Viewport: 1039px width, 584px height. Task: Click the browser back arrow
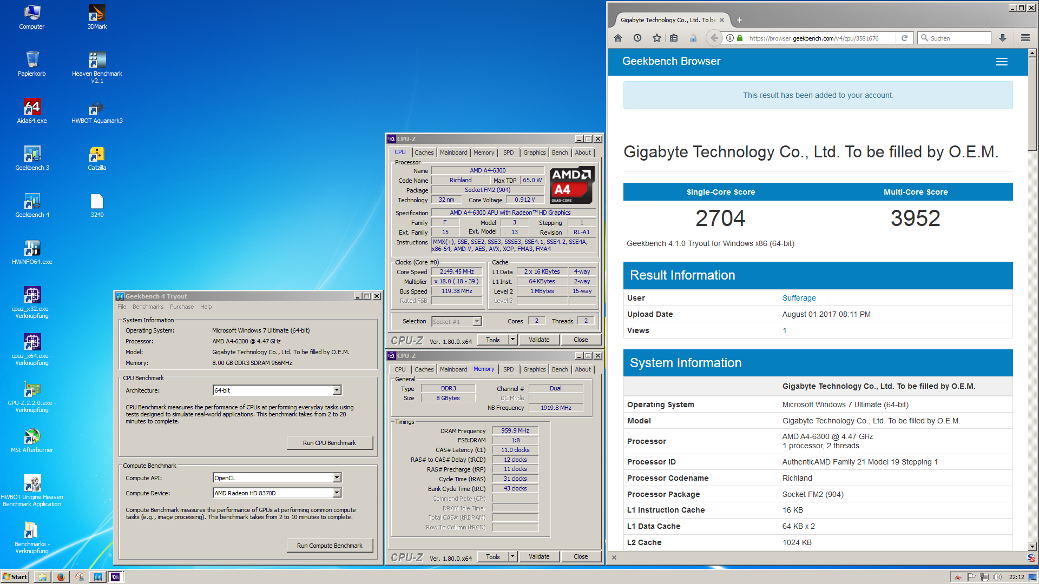click(x=714, y=38)
